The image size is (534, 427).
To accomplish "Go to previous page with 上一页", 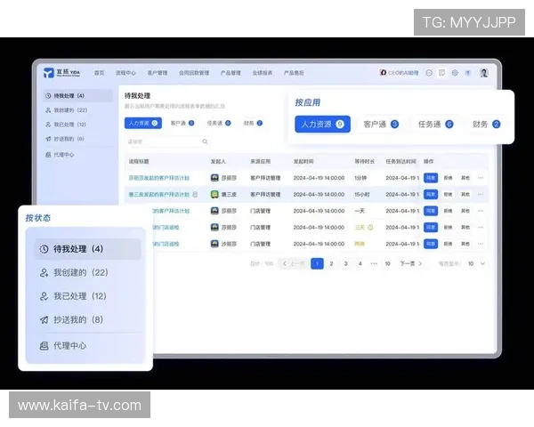I will click(x=294, y=263).
